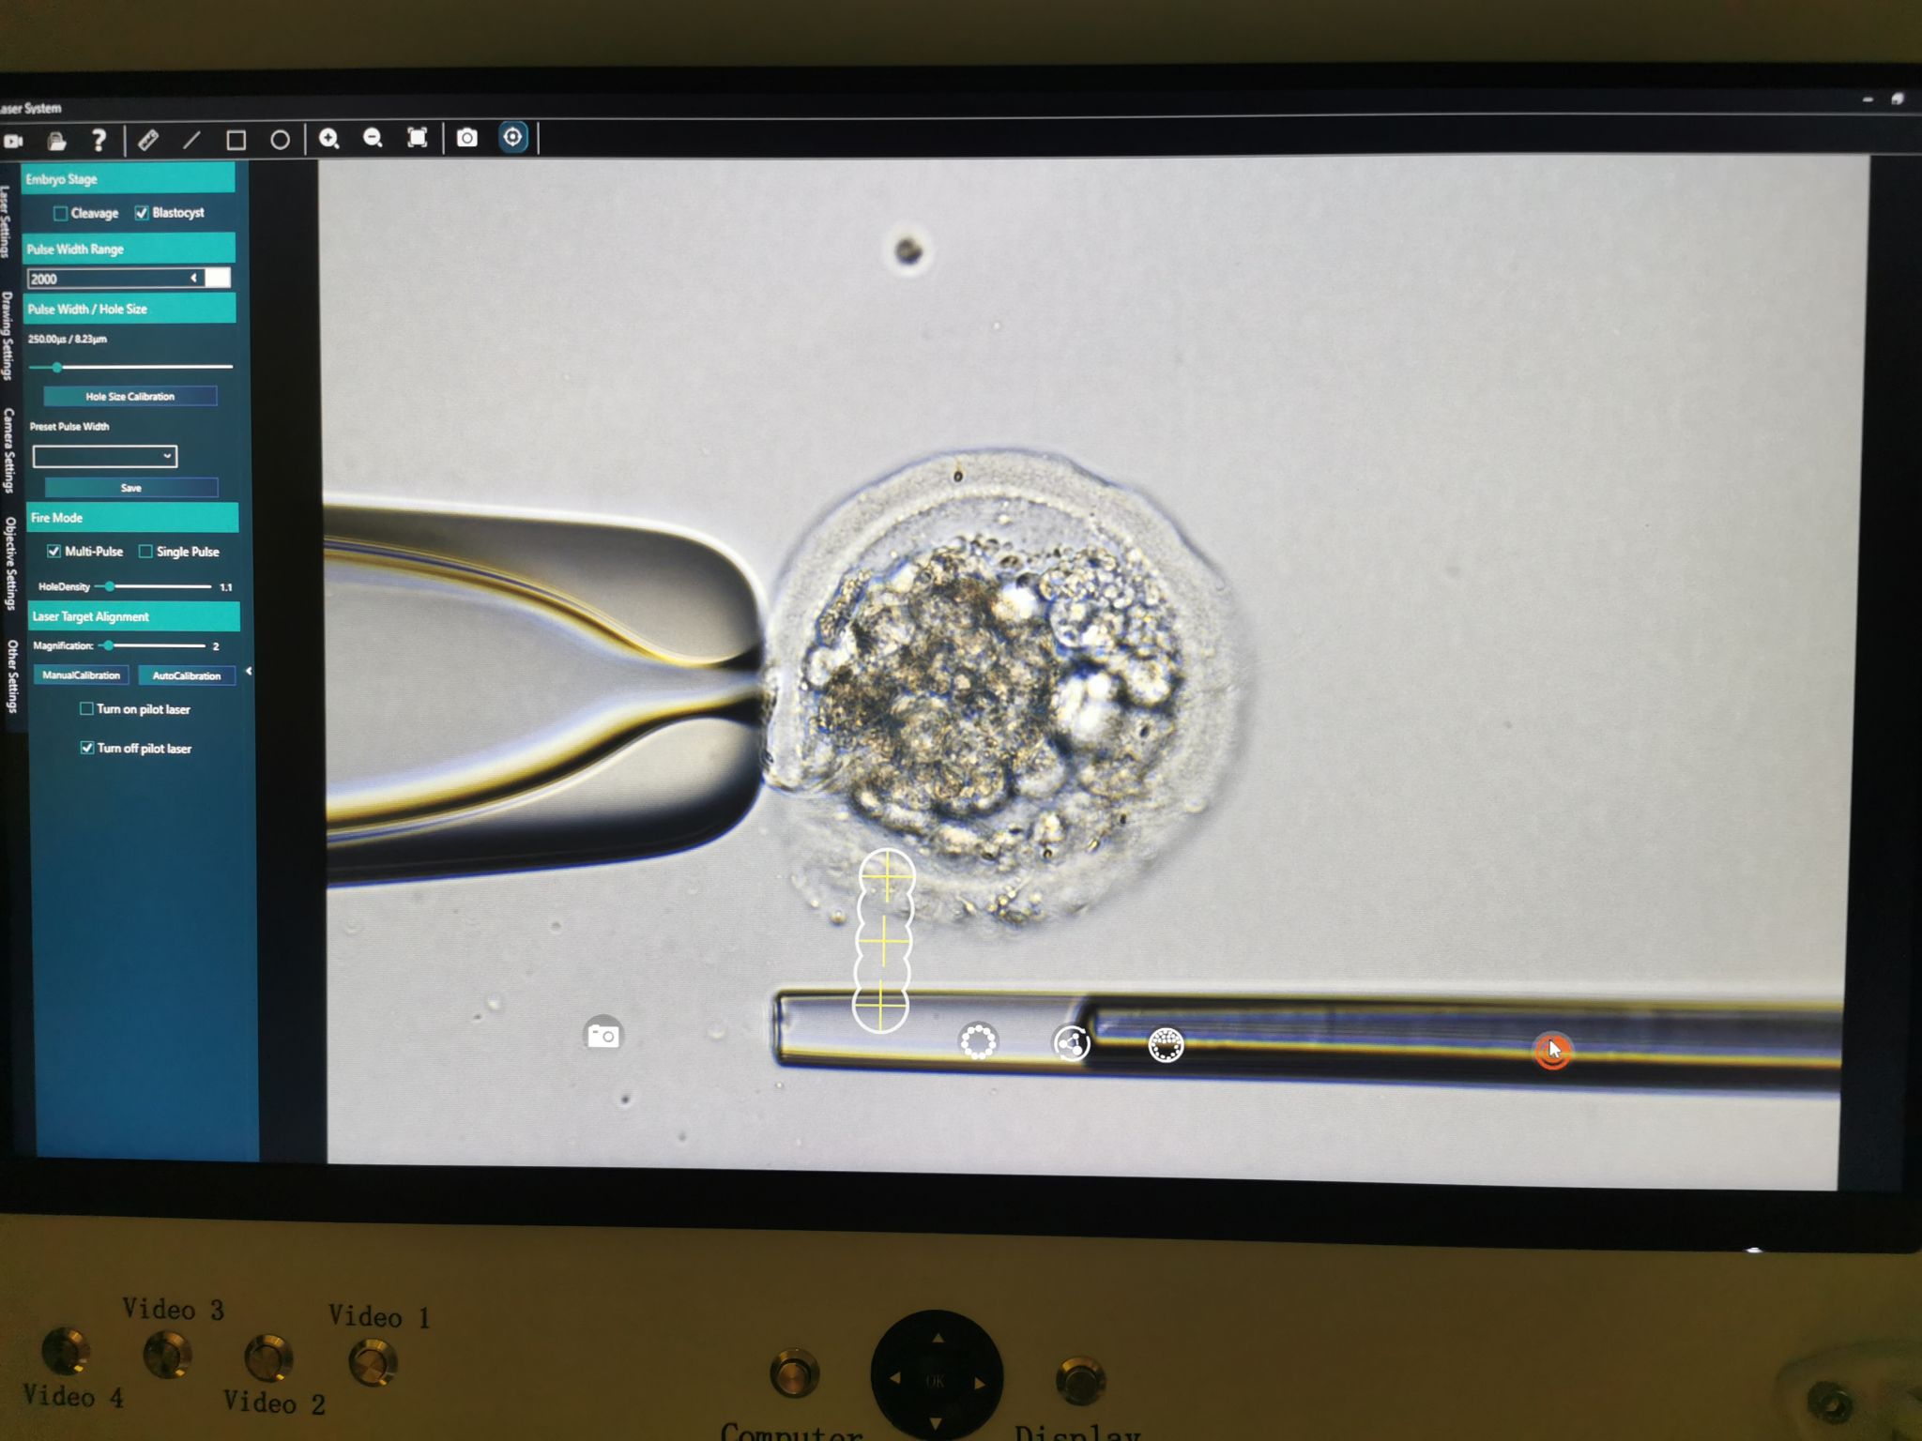The image size is (1922, 1441).
Task: Open the Preset Pulse Width dropdown
Action: (x=105, y=456)
